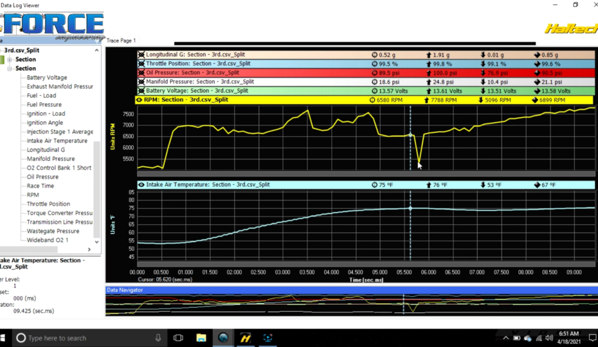598x347 pixels.
Task: Click the OneDrive cloud tray icon
Action: point(528,338)
